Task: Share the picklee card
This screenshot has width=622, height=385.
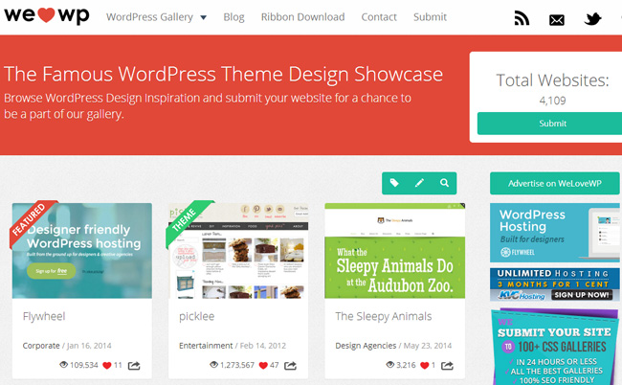Action: tap(290, 366)
